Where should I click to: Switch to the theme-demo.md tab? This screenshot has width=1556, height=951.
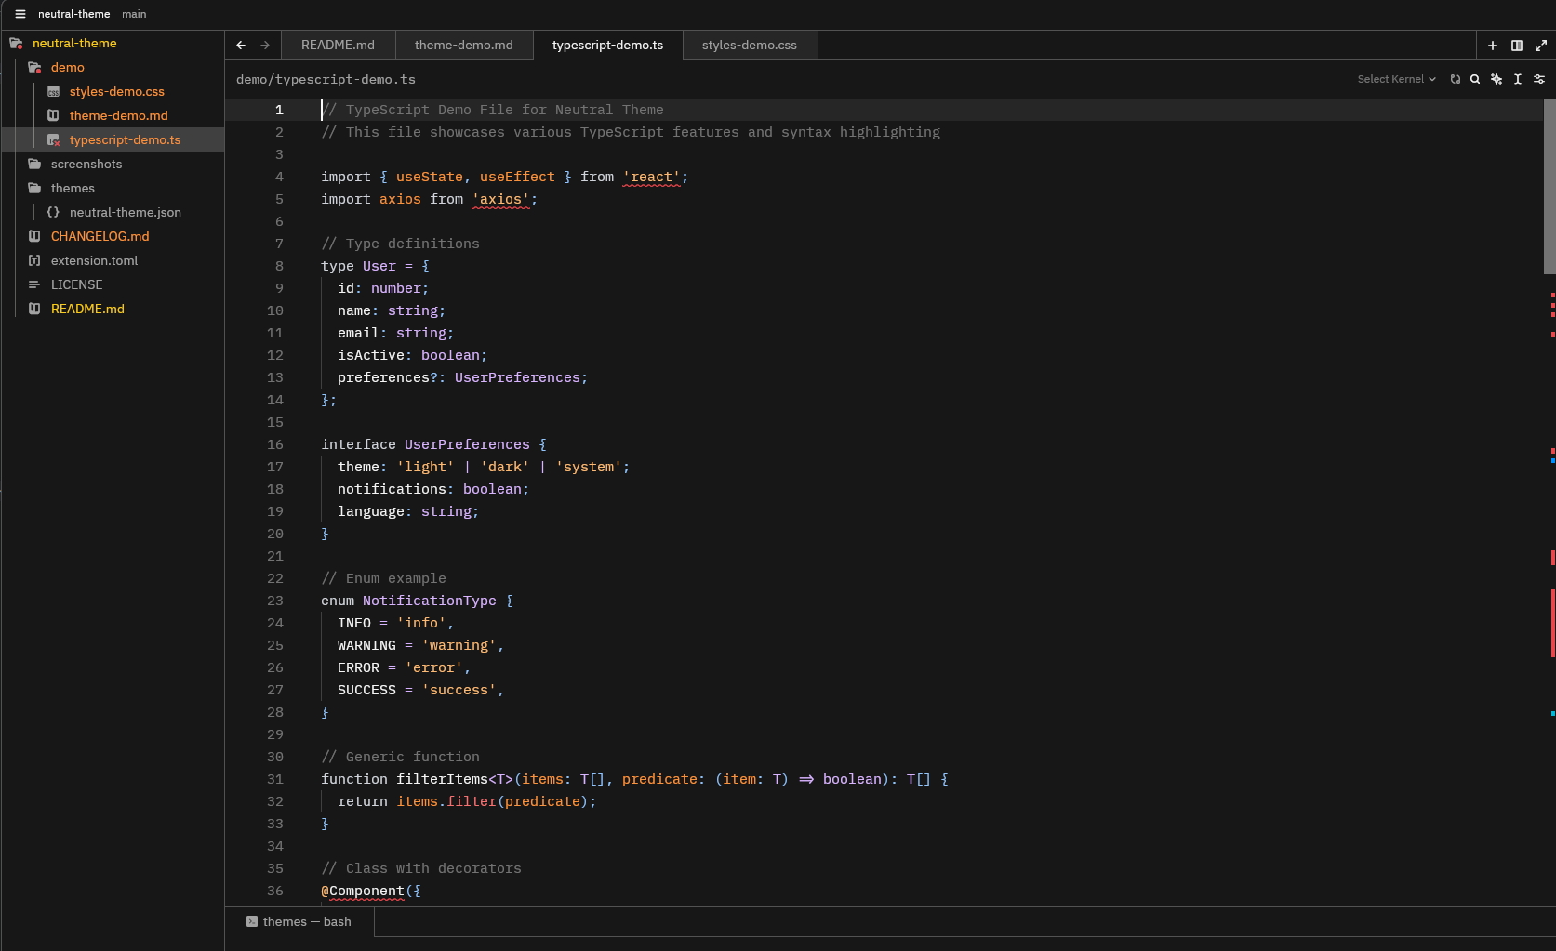point(464,45)
